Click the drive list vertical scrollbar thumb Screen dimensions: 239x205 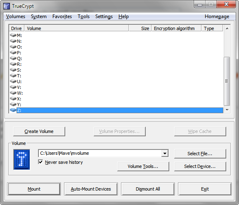coord(227,81)
